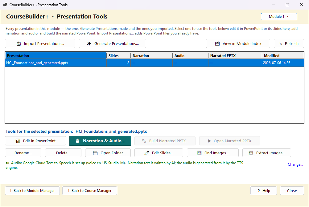309x207 pixels.
Task: Click the picture icon on Extract Images
Action: [x=251, y=153]
